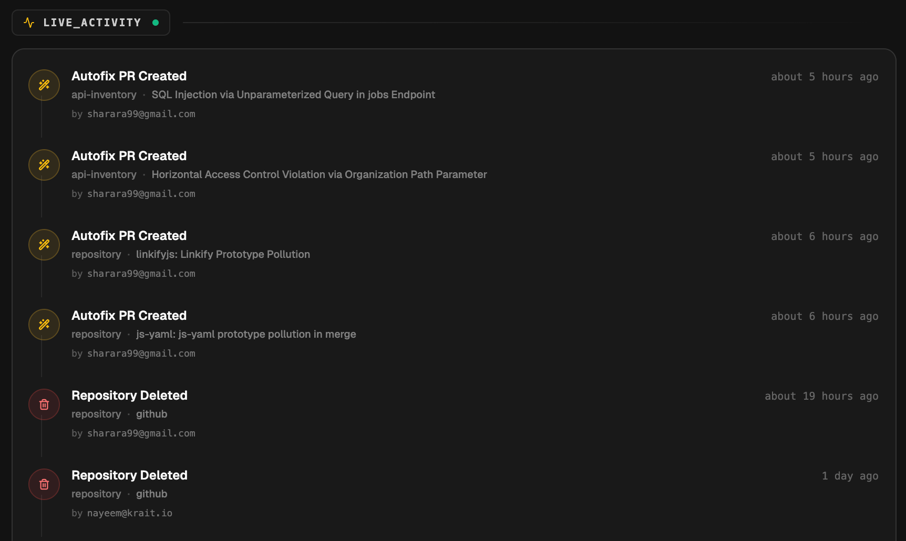This screenshot has height=541, width=906.
Task: Click repository label in js-yaml entry
Action: 96,334
